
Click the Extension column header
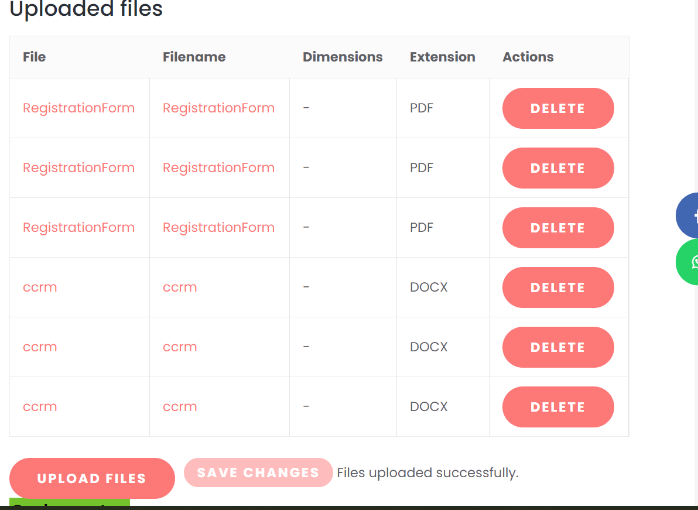443,57
